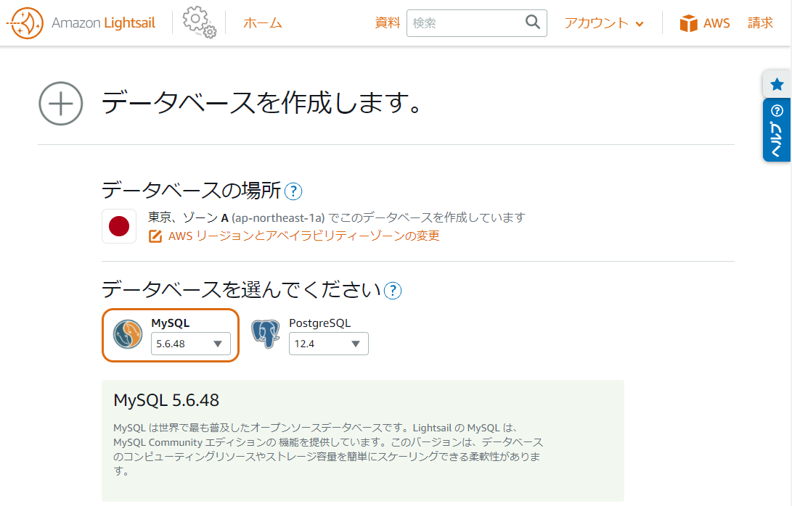
Task: Click the magnifying glass search icon
Action: tap(533, 22)
